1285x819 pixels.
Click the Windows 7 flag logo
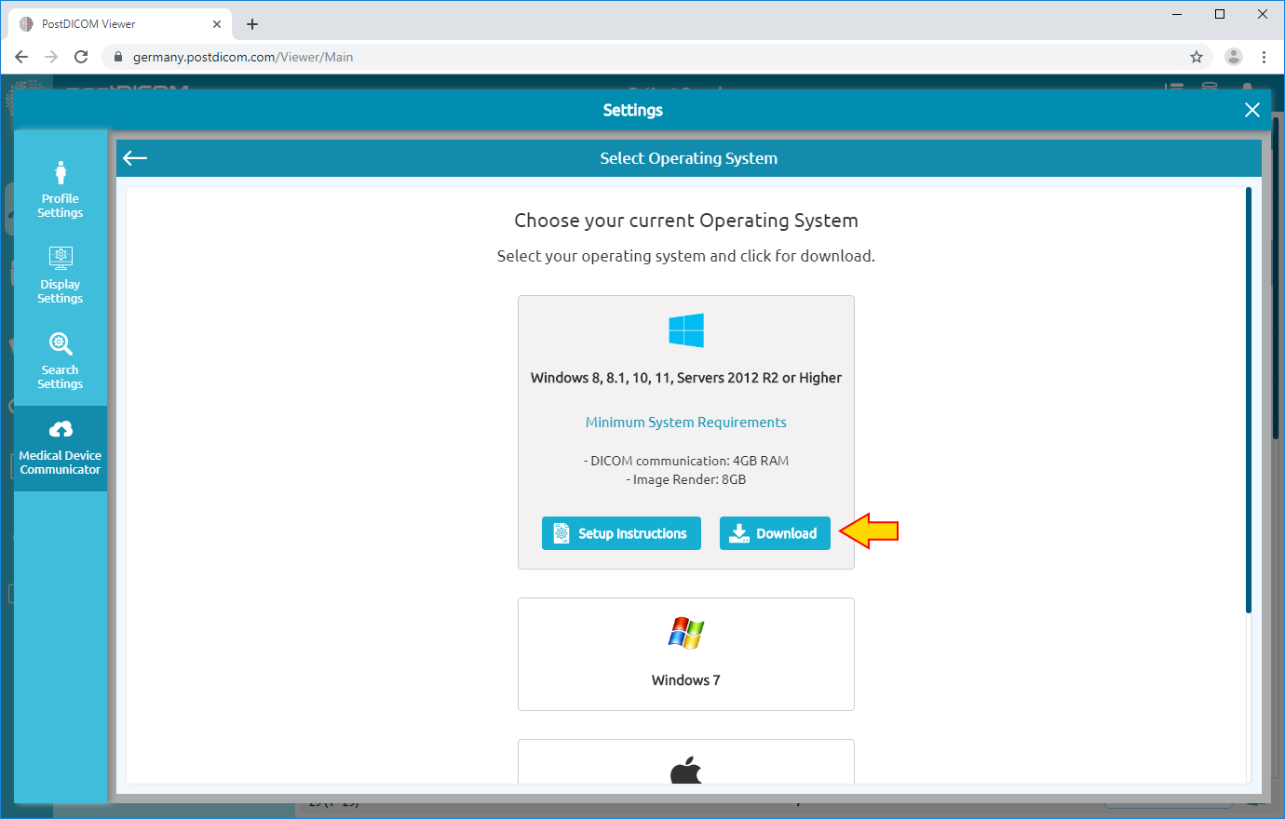click(x=686, y=633)
